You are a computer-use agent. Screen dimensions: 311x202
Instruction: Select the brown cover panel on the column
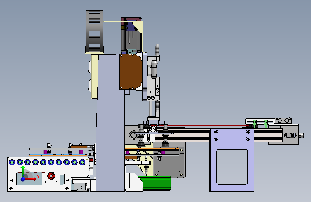(x=131, y=72)
